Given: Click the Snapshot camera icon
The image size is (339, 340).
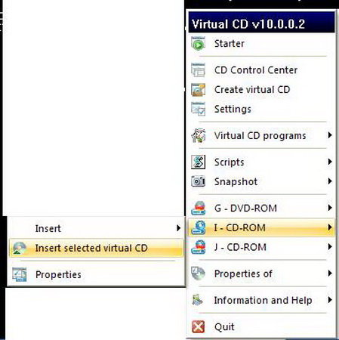Looking at the screenshot, I should pos(198,181).
